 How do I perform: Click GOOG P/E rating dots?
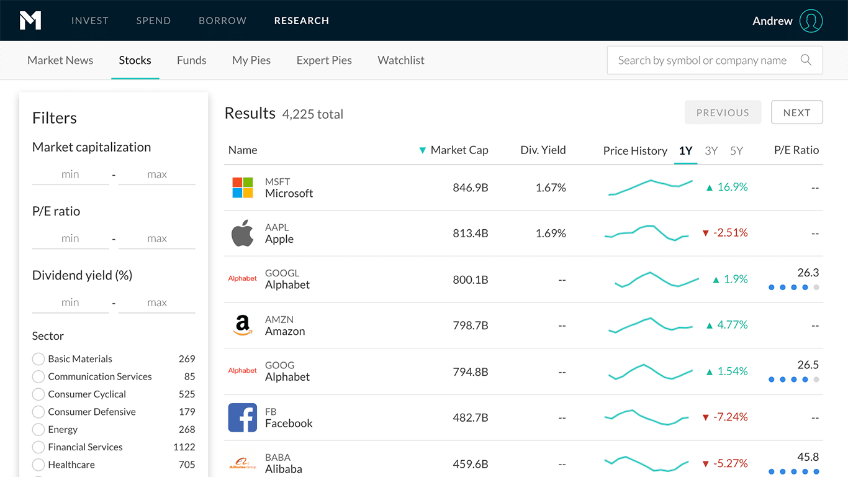(794, 379)
